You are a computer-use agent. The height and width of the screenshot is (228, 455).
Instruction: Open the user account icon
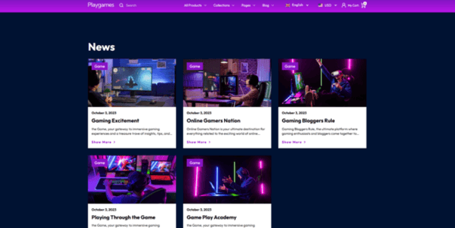coord(344,5)
